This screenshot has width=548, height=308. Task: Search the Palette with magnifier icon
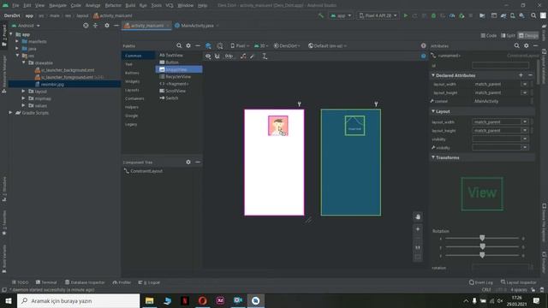(x=179, y=45)
